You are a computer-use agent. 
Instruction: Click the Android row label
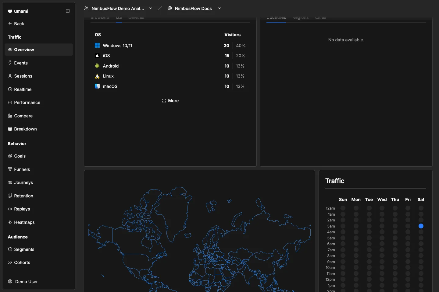[x=111, y=66]
